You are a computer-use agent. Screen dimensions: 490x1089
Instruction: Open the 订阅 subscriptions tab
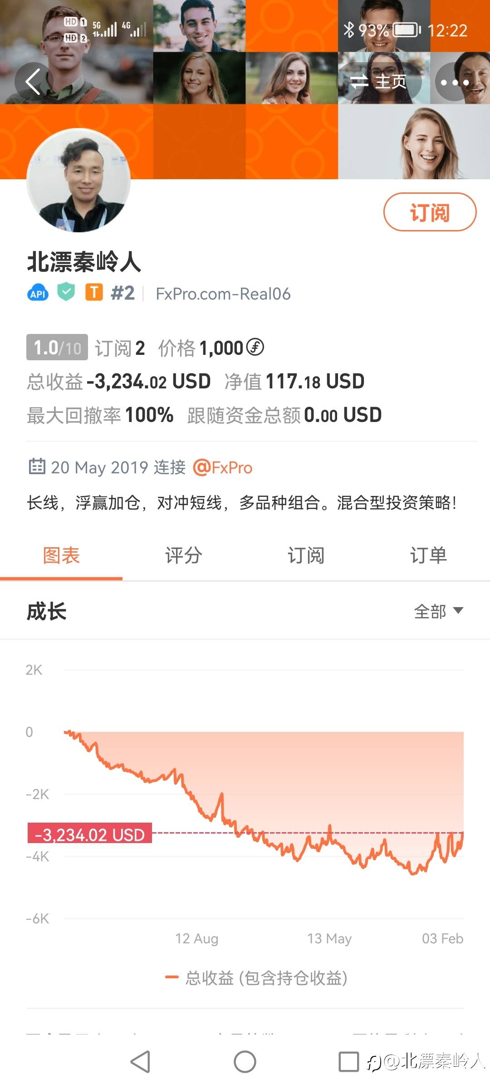[x=306, y=556]
